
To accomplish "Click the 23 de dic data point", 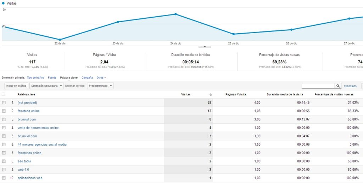I will [118, 22].
